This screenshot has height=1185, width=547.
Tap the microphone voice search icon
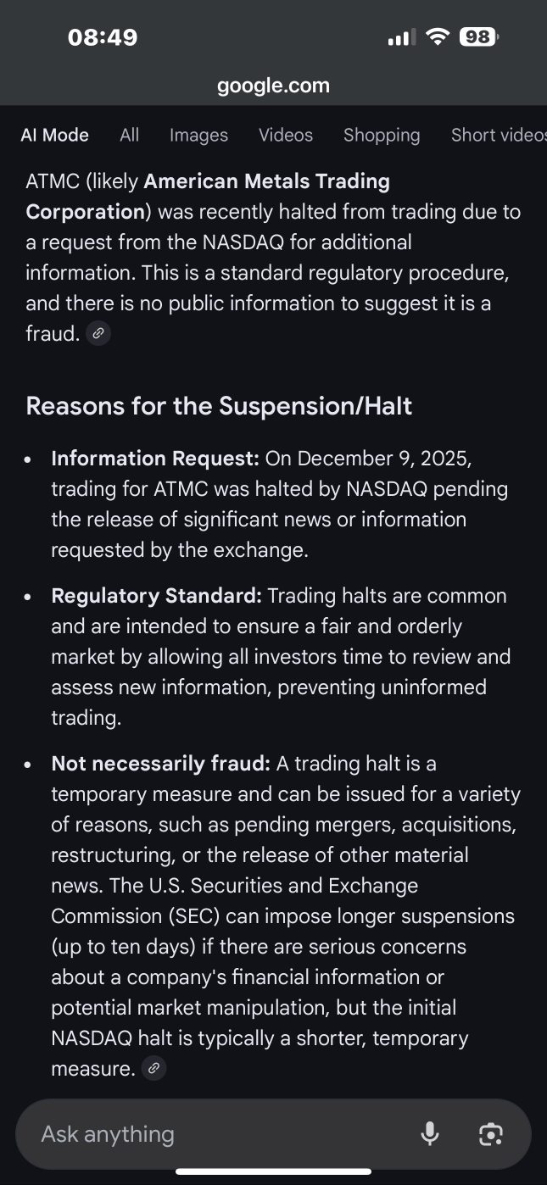pos(430,1133)
